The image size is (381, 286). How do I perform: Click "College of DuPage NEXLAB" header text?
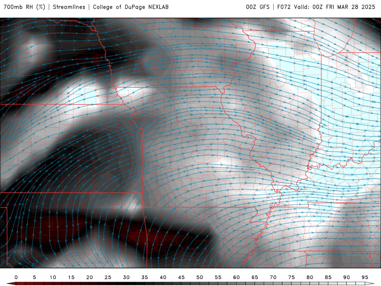[130, 7]
